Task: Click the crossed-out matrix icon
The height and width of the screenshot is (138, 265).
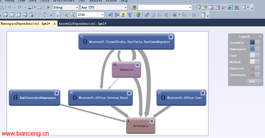Action: click(166, 15)
